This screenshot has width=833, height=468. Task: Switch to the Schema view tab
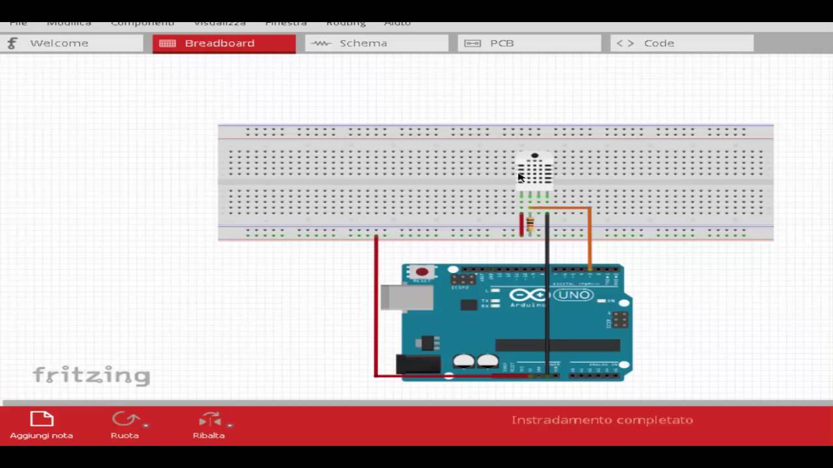tap(377, 43)
